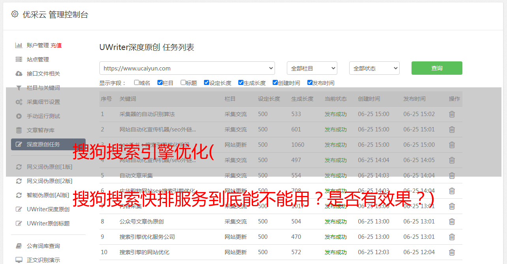Delete task row 9 搜索引擎优化服务公司
The image size is (507, 264).
[452, 237]
